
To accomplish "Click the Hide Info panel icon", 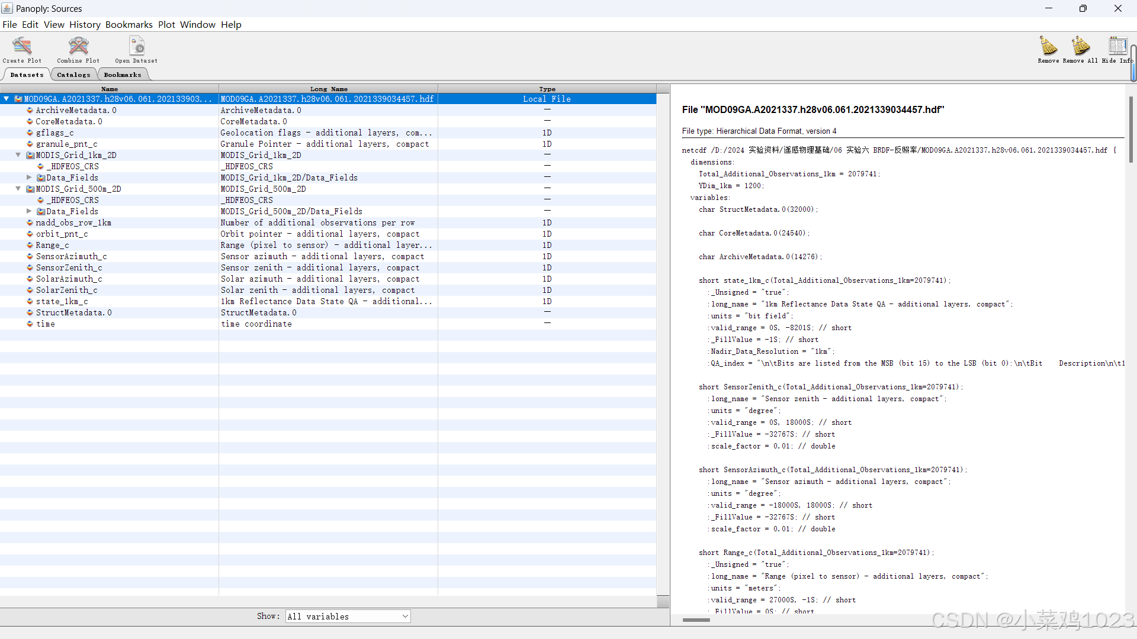I will click(x=1117, y=46).
